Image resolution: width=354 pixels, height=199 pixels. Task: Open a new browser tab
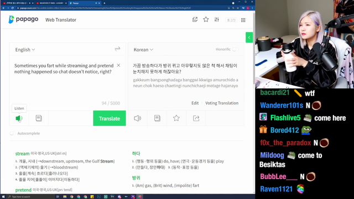pyautogui.click(x=105, y=3)
